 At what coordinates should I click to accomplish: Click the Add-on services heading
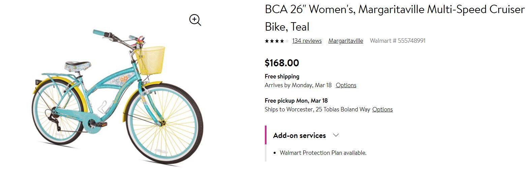click(300, 135)
